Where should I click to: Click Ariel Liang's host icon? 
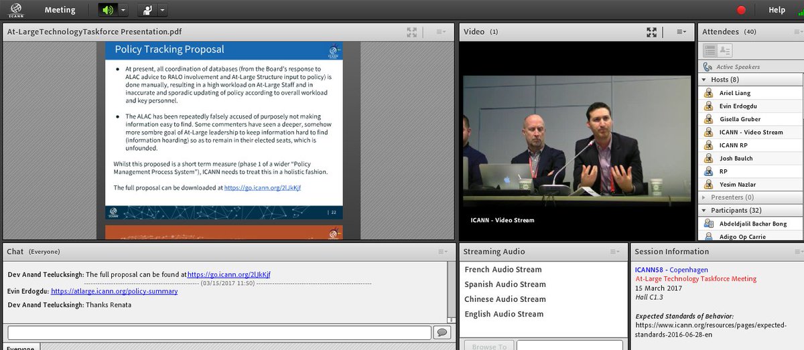pyautogui.click(x=708, y=93)
